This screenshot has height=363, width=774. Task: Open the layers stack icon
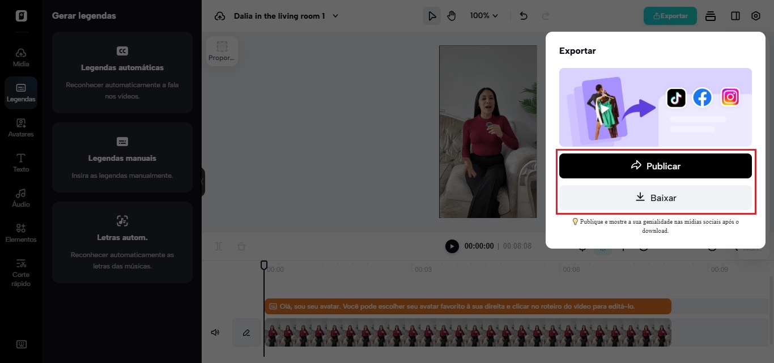[711, 16]
